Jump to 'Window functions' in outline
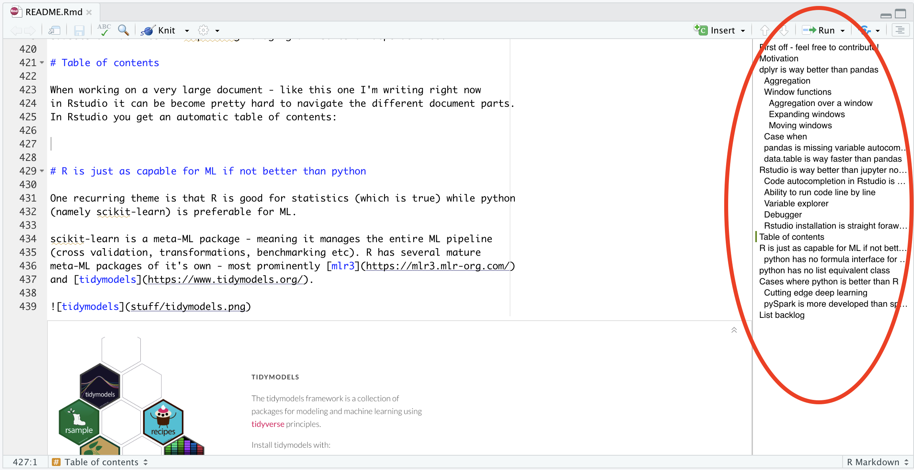 (798, 92)
